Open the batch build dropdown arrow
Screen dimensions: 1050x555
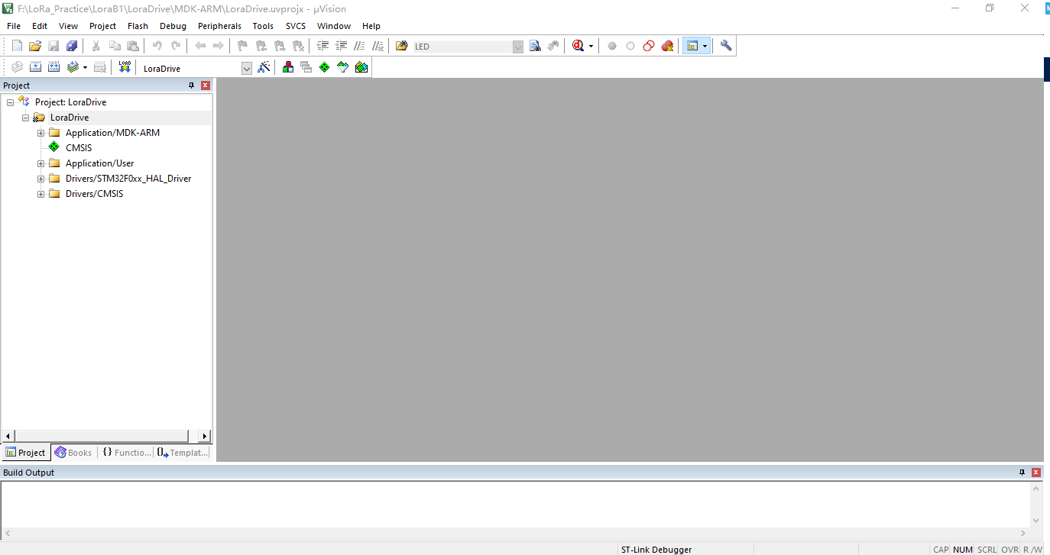tap(85, 68)
